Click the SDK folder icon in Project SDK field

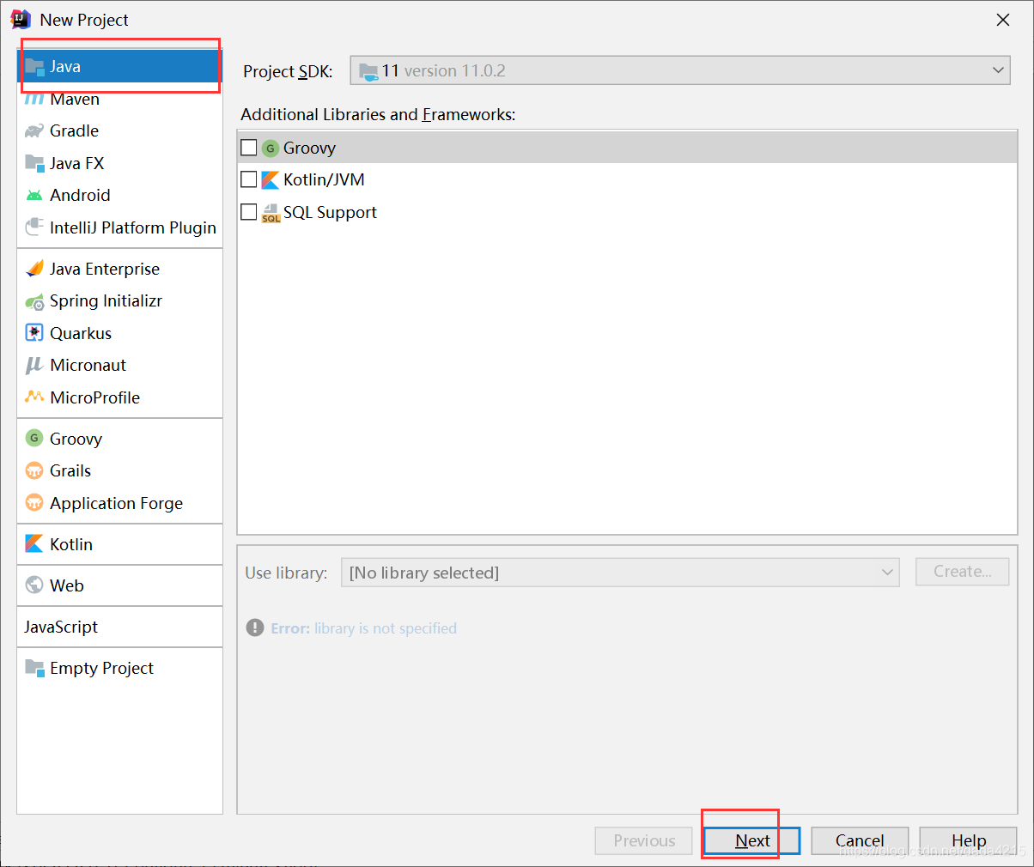coord(368,71)
